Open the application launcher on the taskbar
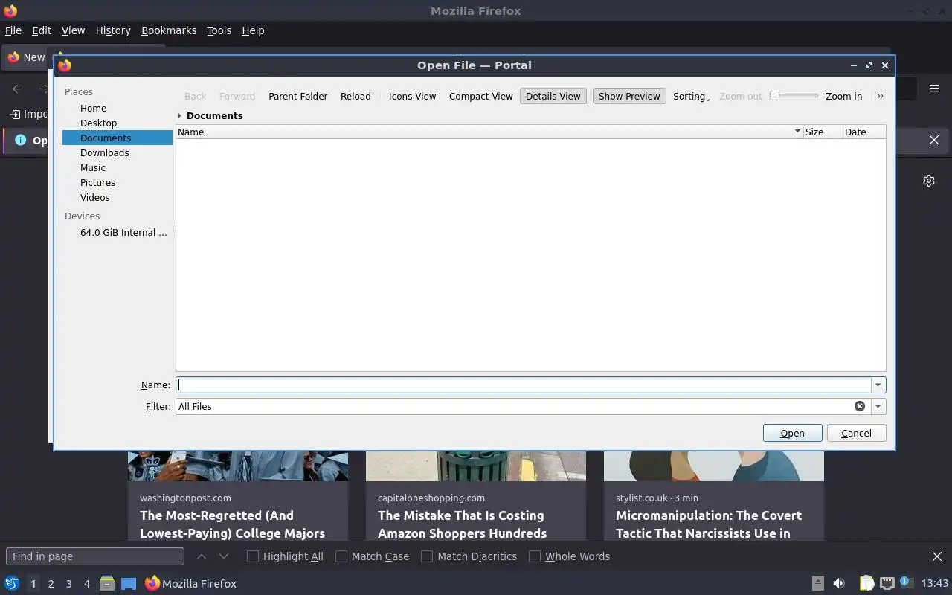This screenshot has width=952, height=595. click(x=12, y=583)
